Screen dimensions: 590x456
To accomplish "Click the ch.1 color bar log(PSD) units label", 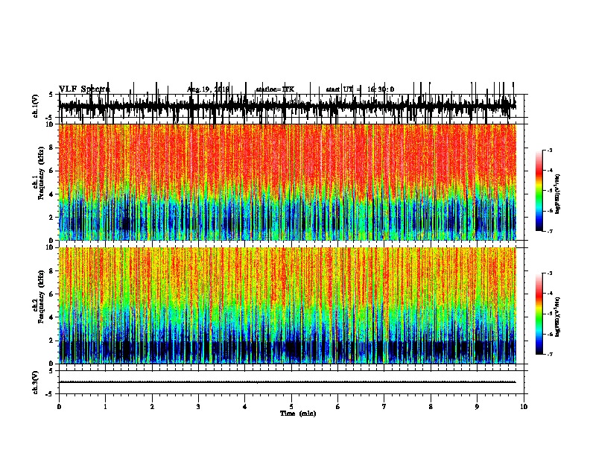I will tap(558, 194).
